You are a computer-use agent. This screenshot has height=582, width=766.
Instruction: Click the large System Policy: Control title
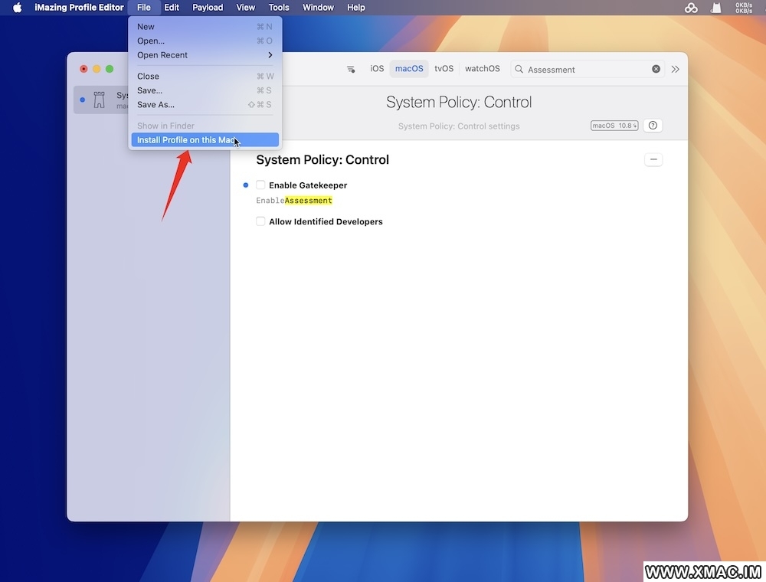pyautogui.click(x=459, y=102)
